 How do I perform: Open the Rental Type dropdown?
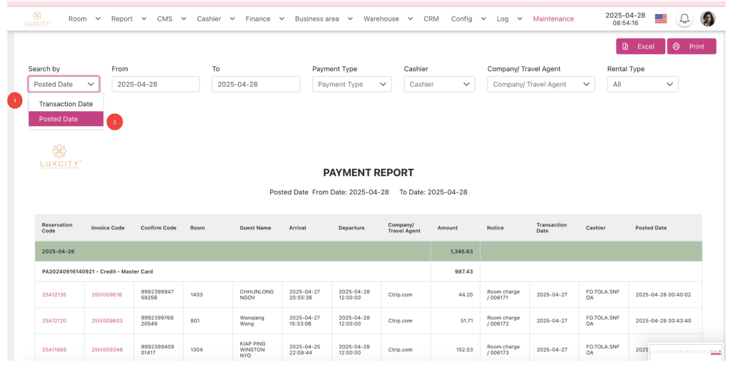click(642, 84)
